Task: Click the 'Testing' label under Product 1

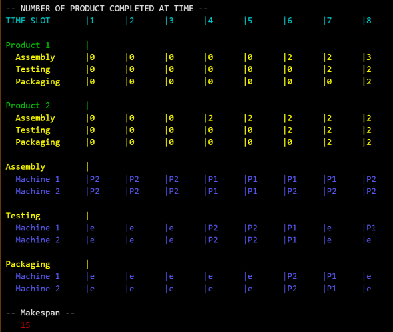Action: click(x=33, y=69)
